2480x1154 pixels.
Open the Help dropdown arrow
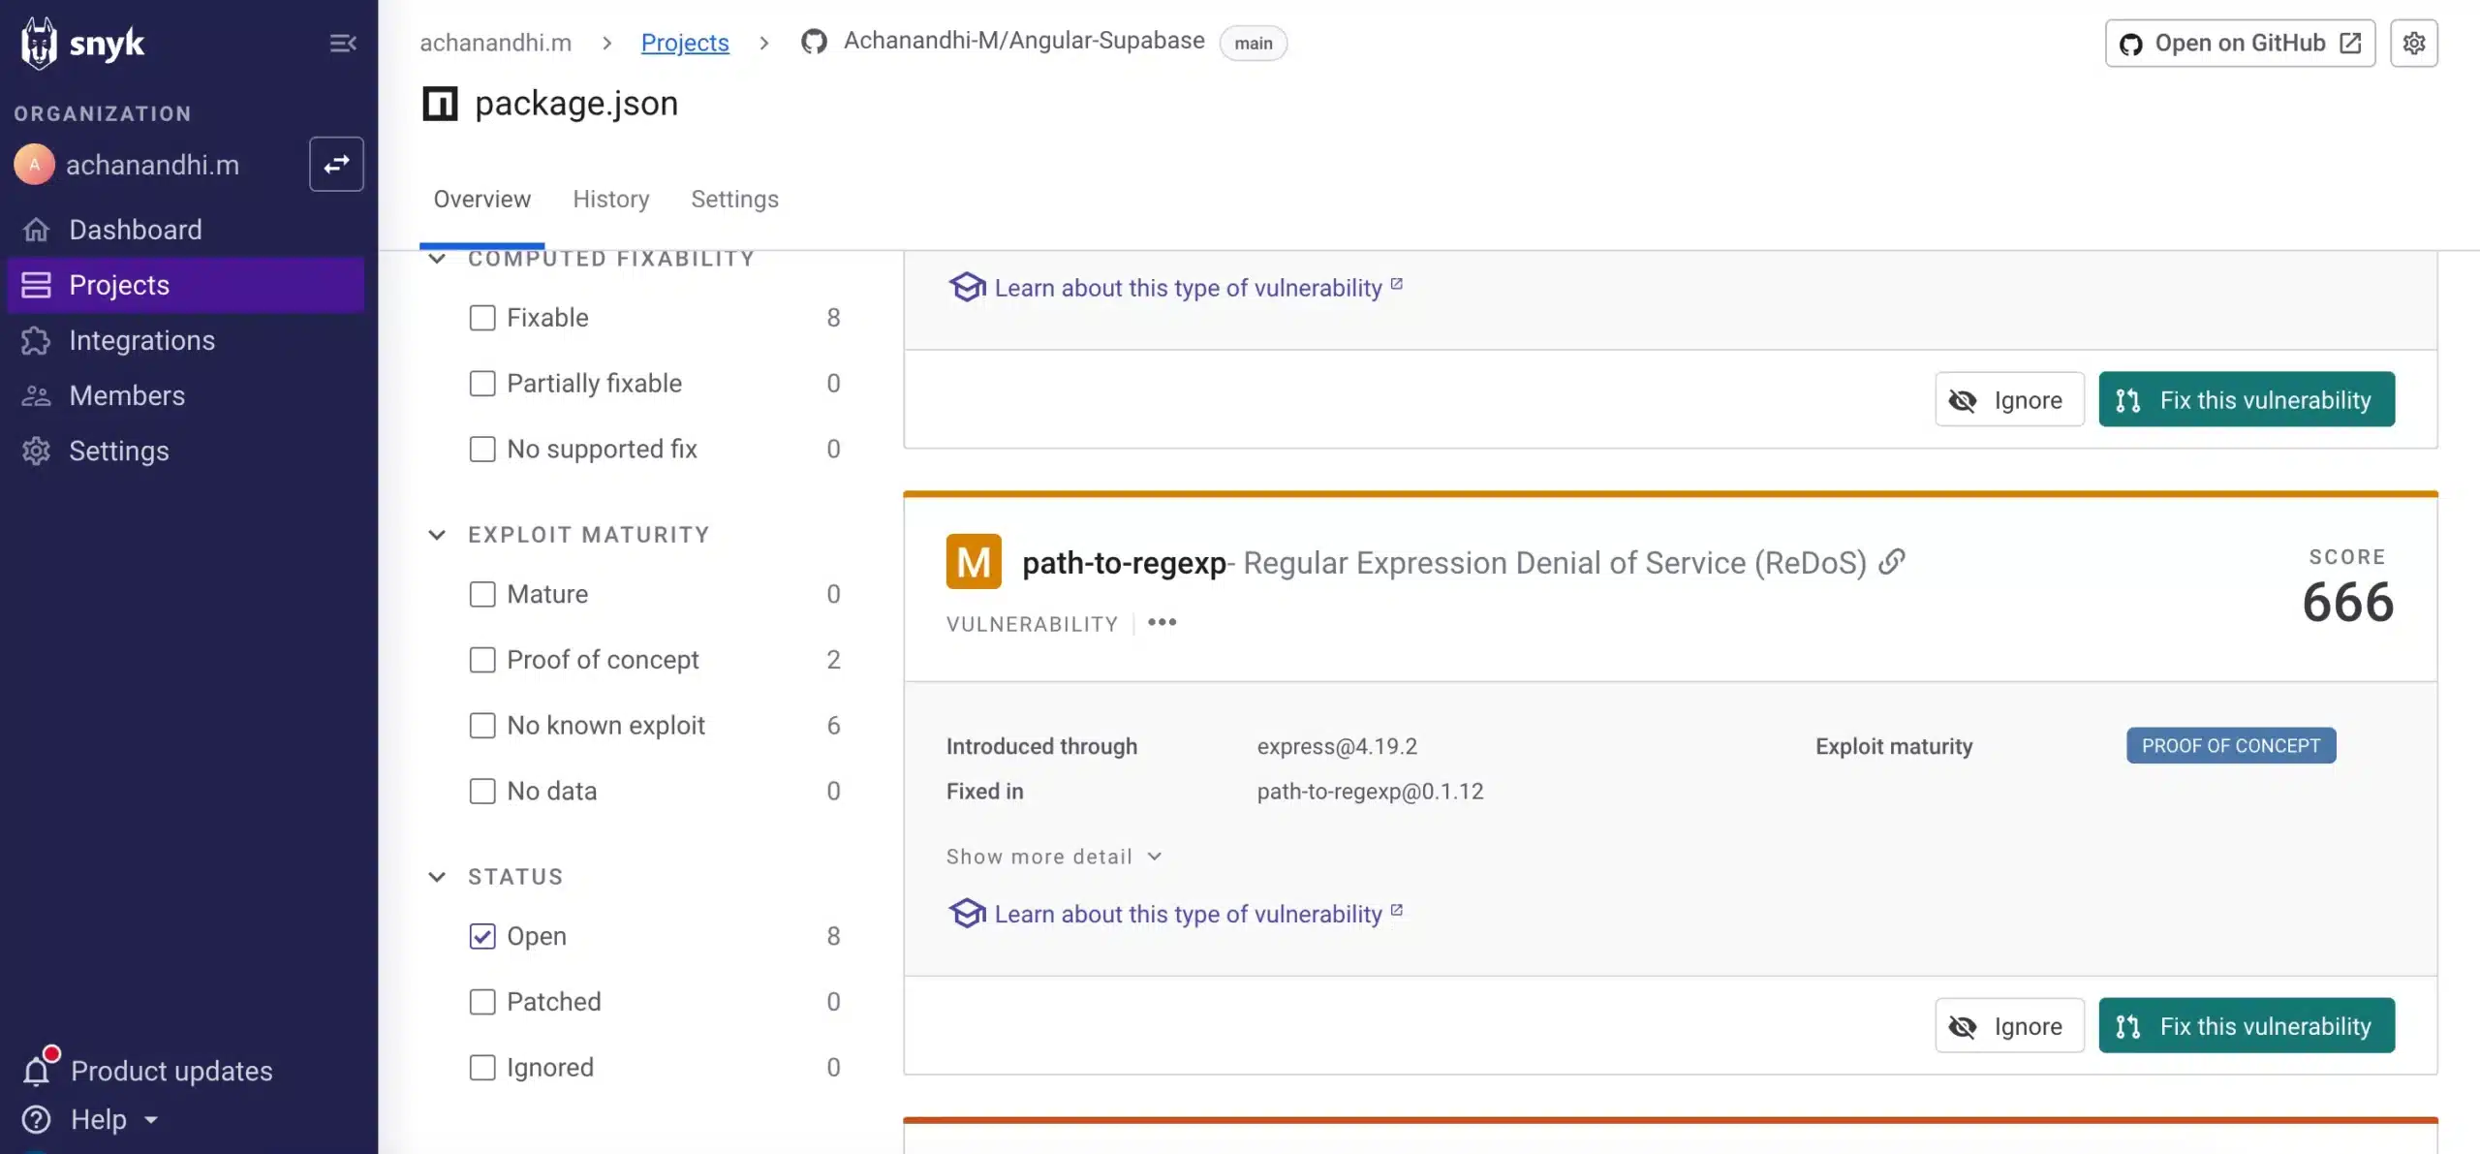[x=151, y=1120]
